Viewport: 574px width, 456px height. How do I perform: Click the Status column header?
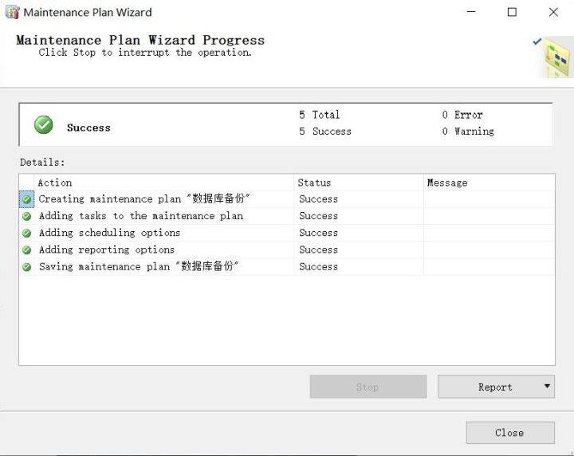pos(359,183)
